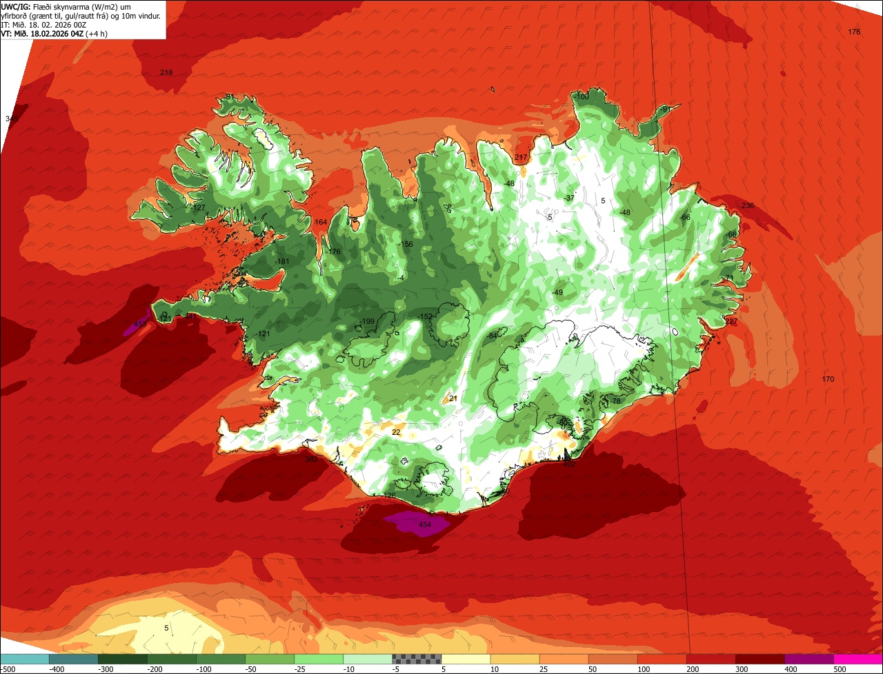Screen dimensions: 883x674
Task: Click the title line 'UWC/IG: Flæði skynvarma (W/m2) um'
Action: pos(66,6)
